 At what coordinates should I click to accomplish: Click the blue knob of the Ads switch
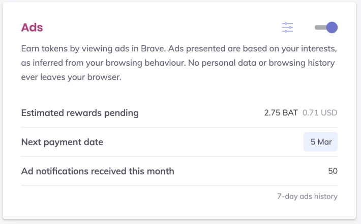click(332, 27)
